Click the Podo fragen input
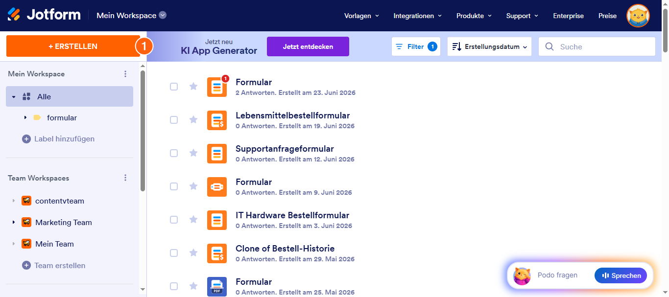The width and height of the screenshot is (669, 297). (x=557, y=275)
